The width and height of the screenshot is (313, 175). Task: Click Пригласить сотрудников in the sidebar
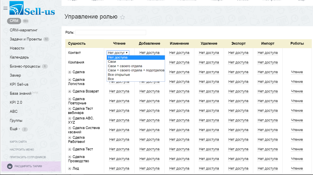tap(28, 157)
